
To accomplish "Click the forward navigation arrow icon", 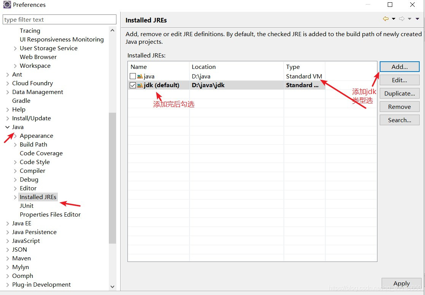I will click(402, 19).
